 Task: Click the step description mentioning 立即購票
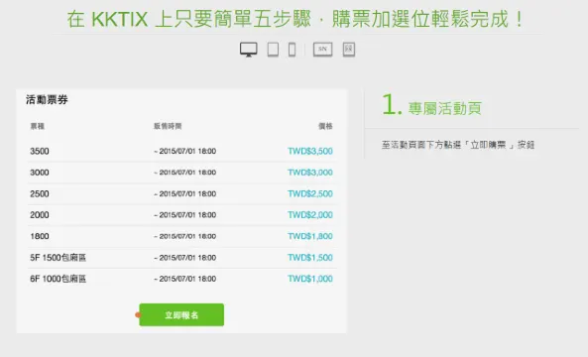point(458,145)
